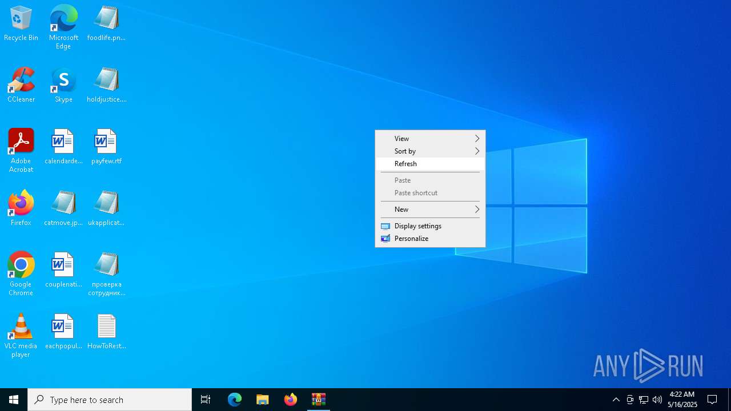This screenshot has height=411, width=731.
Task: Select the eachpopul Word document icon
Action: tap(63, 332)
